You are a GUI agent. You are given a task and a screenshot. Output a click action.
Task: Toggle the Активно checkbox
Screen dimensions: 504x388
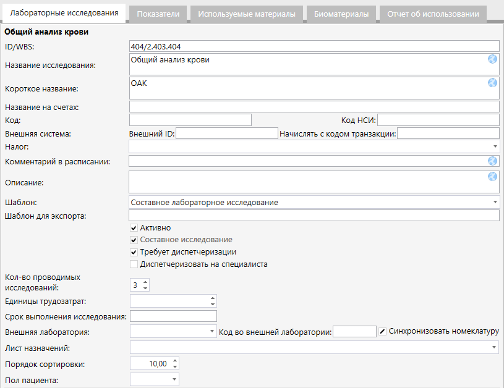pyautogui.click(x=134, y=228)
